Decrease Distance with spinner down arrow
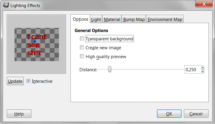The width and height of the screenshot is (215, 124). click(x=203, y=71)
